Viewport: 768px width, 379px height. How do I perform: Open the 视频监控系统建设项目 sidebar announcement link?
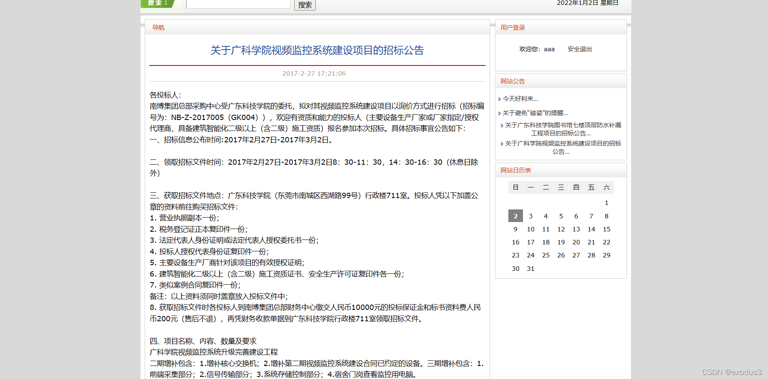click(563, 148)
